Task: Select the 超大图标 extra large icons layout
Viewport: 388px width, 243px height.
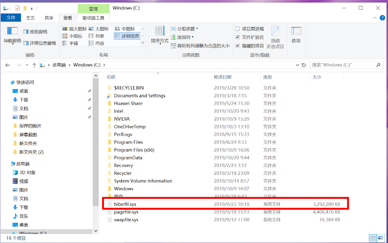Action: click(x=74, y=29)
